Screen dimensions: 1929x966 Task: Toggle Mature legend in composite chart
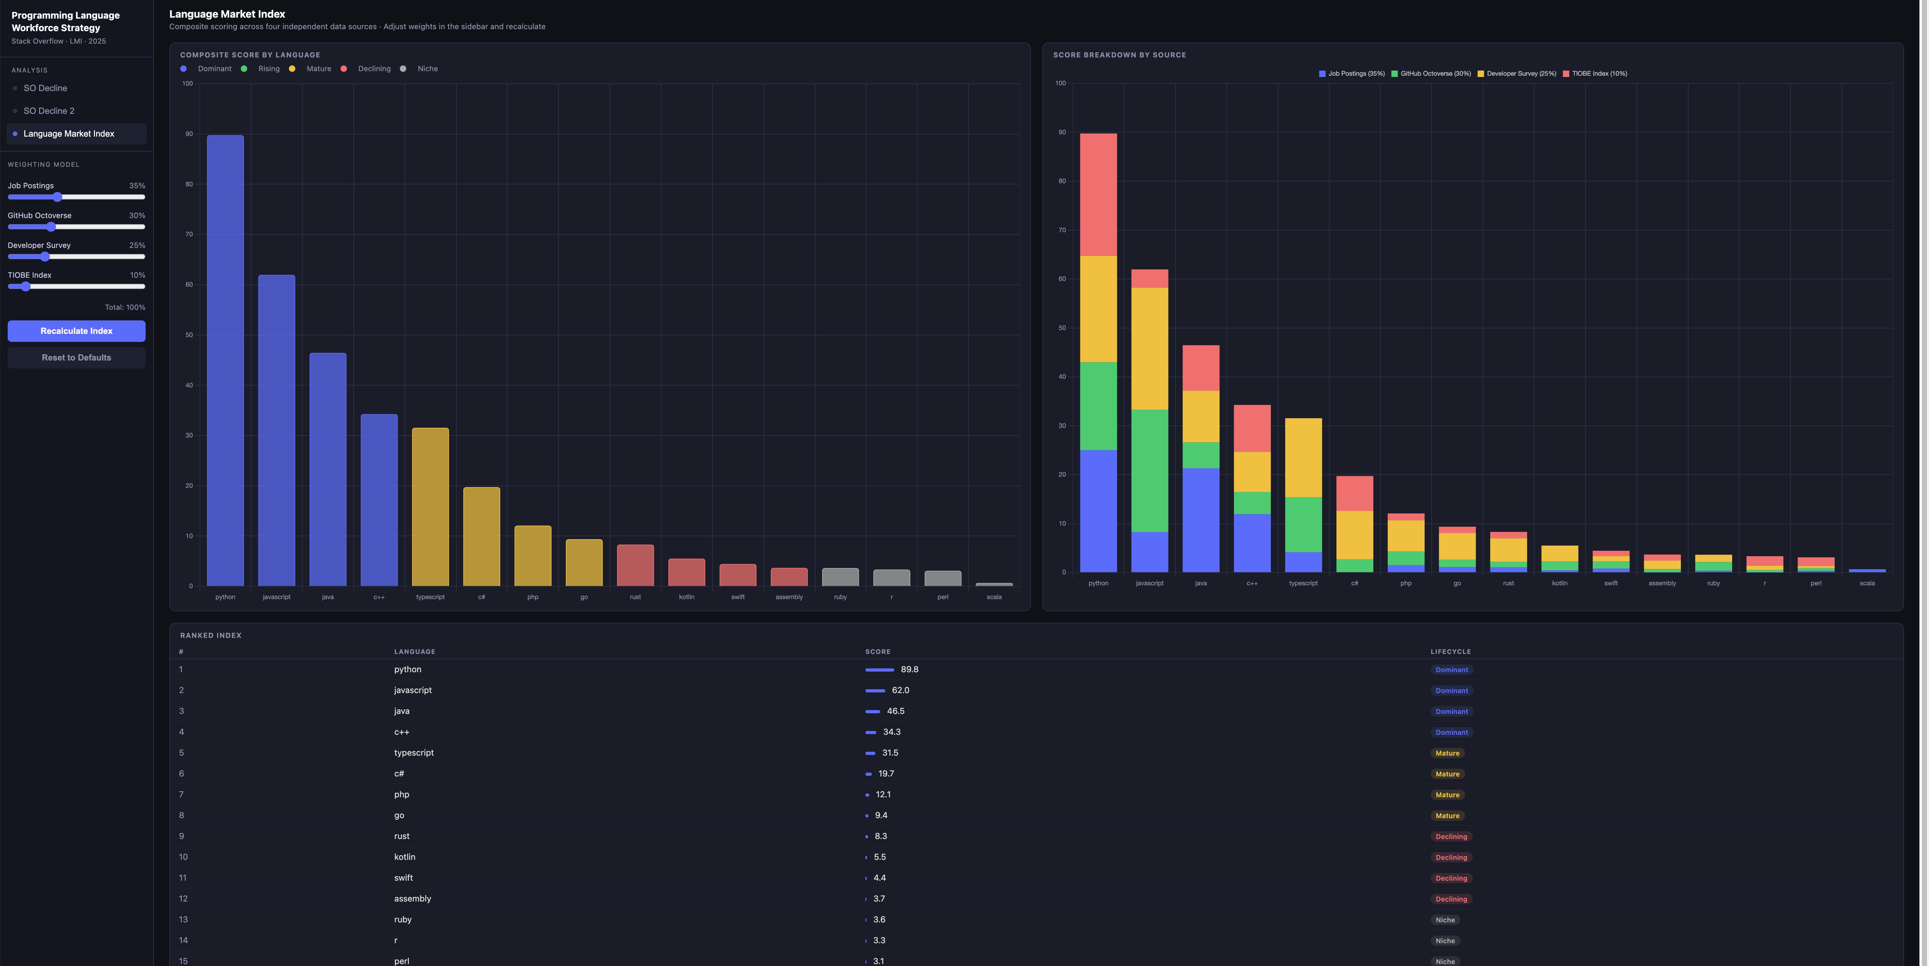[x=310, y=69]
